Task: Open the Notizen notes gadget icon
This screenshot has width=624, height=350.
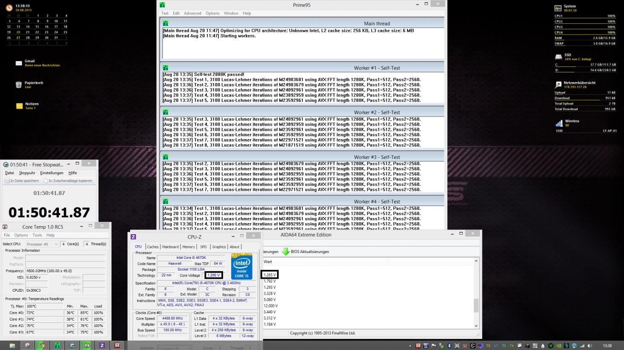Action: (19, 106)
